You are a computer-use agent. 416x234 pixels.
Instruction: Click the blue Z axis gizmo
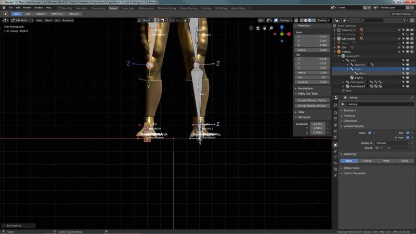pyautogui.click(x=282, y=27)
